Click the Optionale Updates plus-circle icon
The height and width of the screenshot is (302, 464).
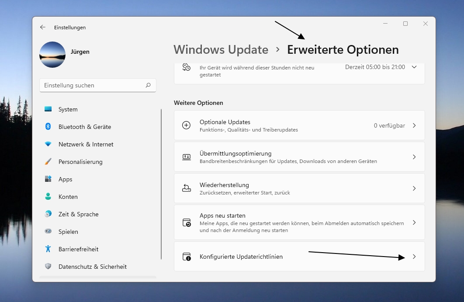187,125
